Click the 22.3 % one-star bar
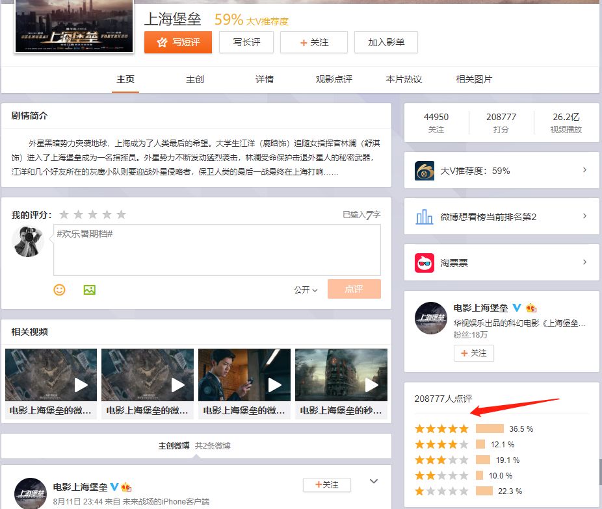Screen dimensions: 602x509 484,491
